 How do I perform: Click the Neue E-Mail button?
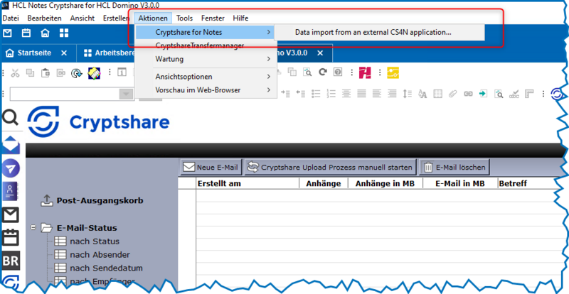tap(210, 167)
